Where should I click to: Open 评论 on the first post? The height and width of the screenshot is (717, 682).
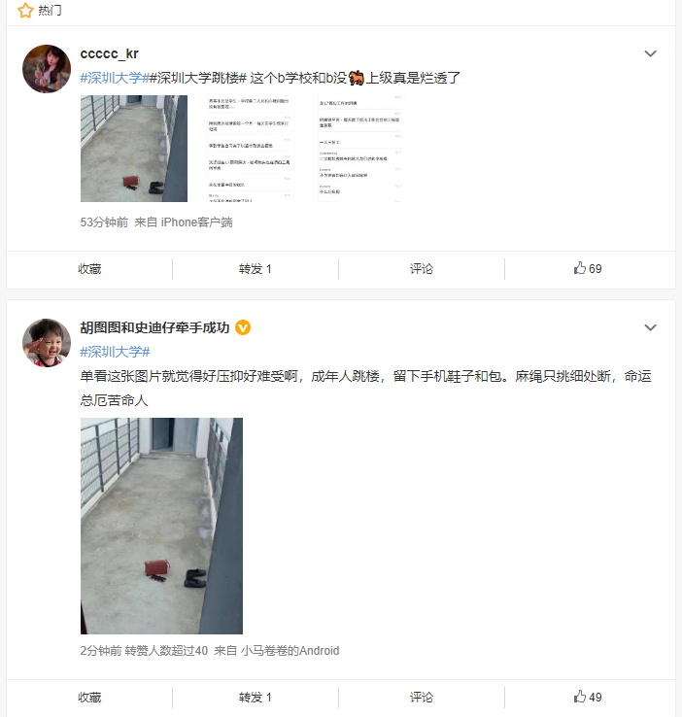coord(422,268)
